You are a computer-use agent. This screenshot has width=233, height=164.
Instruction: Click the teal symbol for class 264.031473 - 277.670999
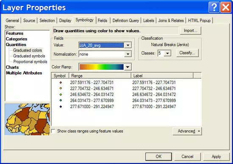pos(61,100)
